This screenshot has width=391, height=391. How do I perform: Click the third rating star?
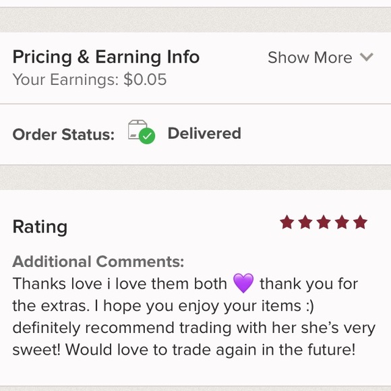[324, 222]
